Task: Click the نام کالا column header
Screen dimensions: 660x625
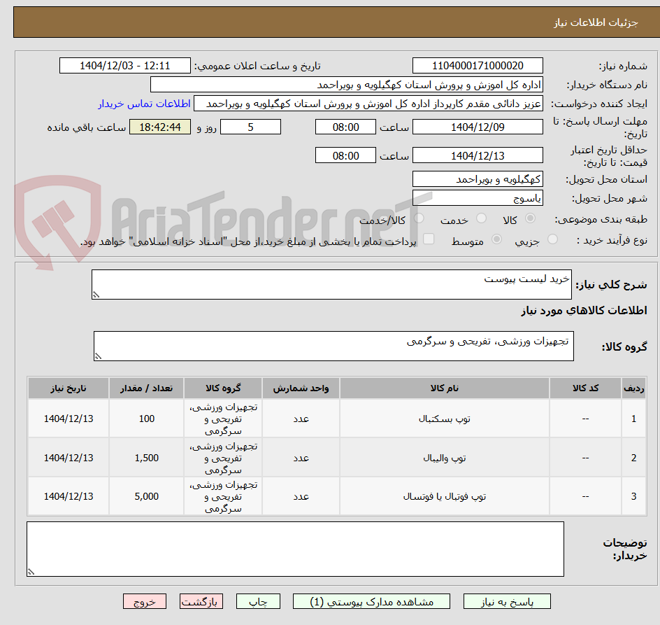Action: point(445,388)
